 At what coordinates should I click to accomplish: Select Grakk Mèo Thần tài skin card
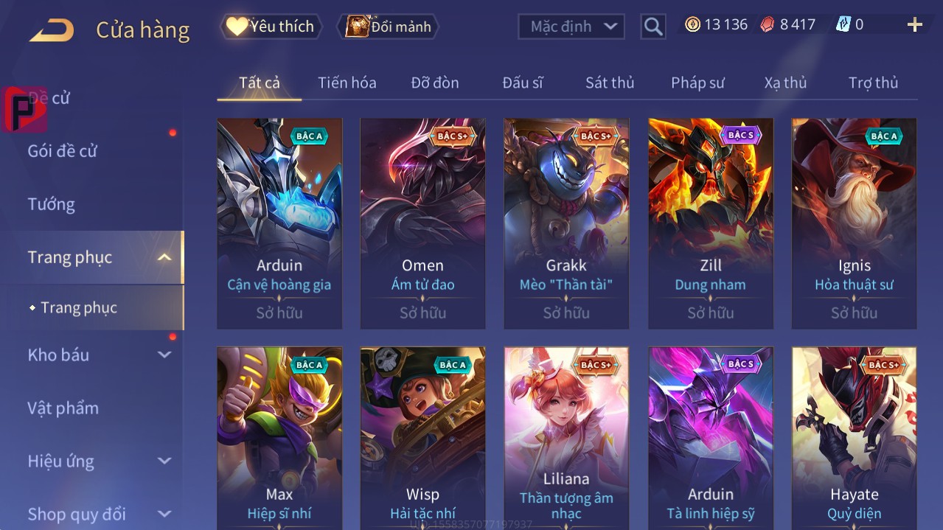566,223
